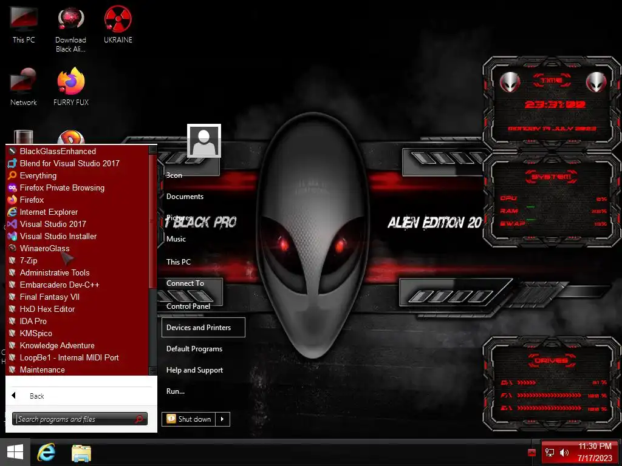Click the network tray icon
622x466 pixels.
[550, 453]
